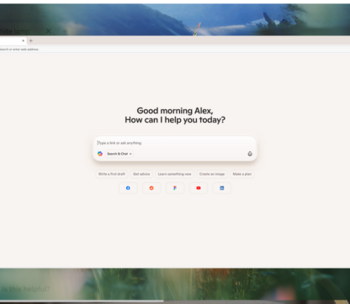The width and height of the screenshot is (350, 304).
Task: Open the LinkedIn shortcut tile
Action: click(x=222, y=188)
